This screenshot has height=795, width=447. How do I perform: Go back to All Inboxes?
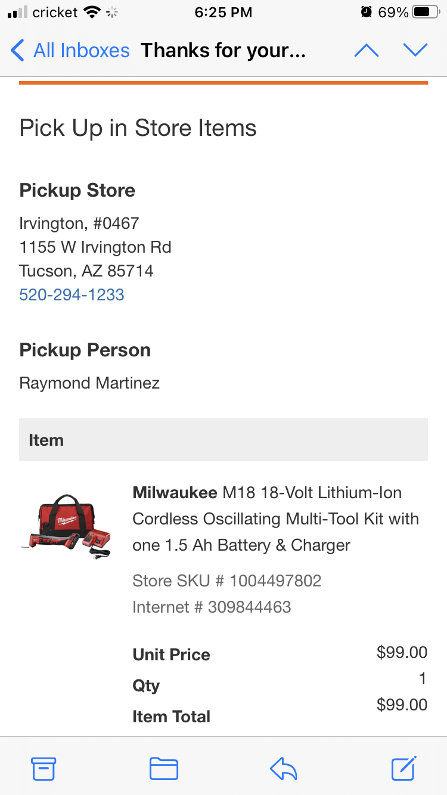[81, 51]
